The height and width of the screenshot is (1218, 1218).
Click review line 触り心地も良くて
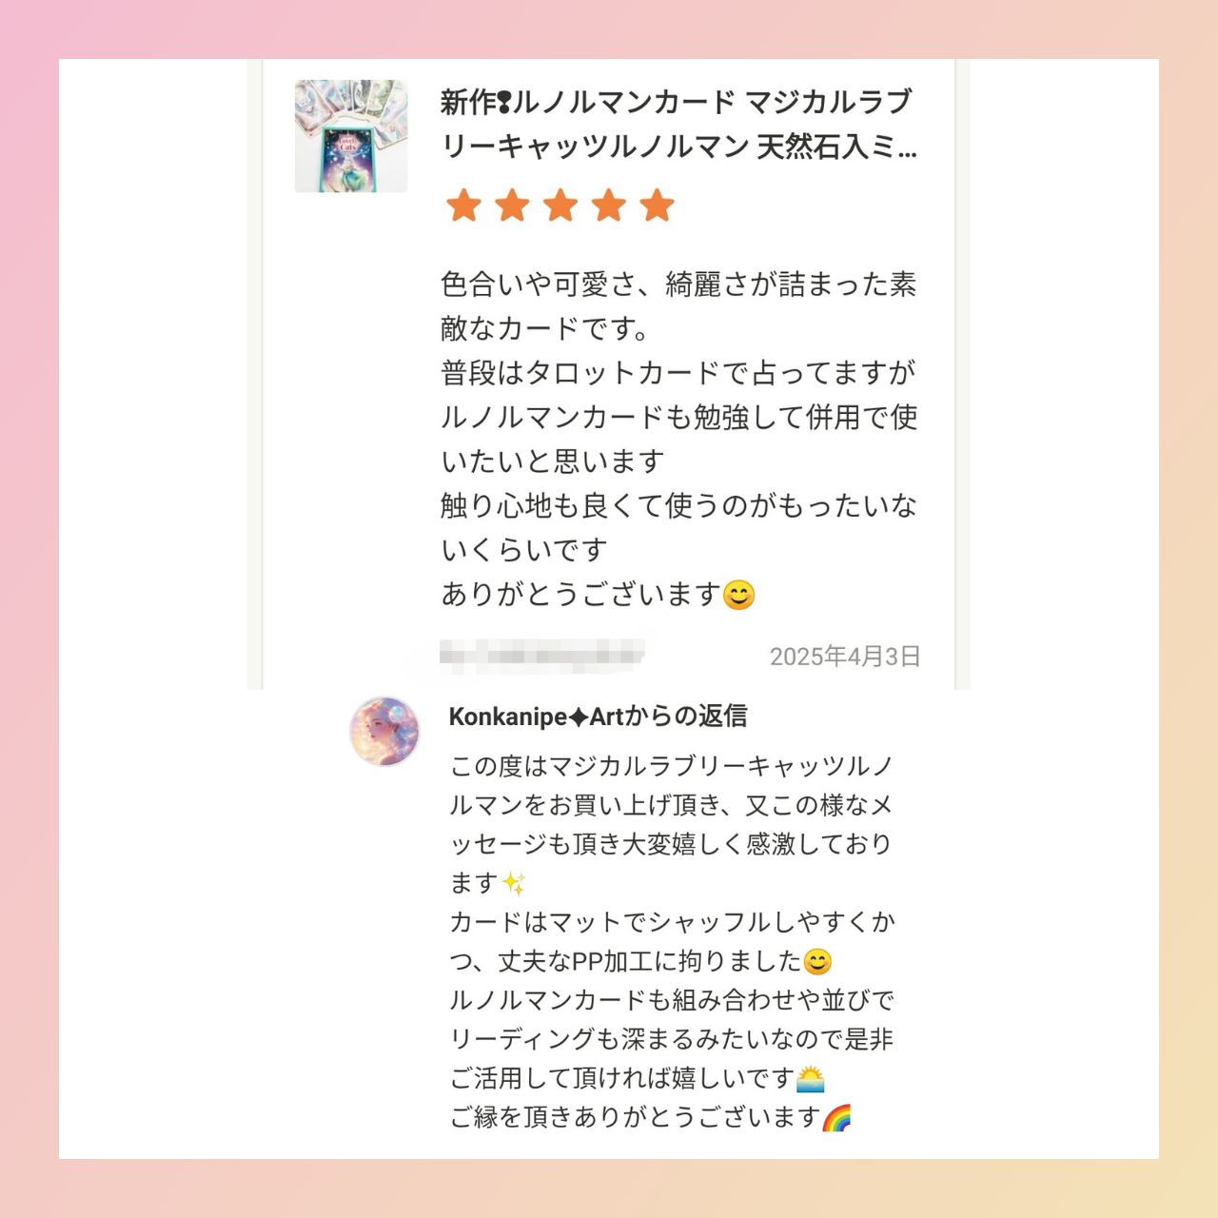coord(678,505)
